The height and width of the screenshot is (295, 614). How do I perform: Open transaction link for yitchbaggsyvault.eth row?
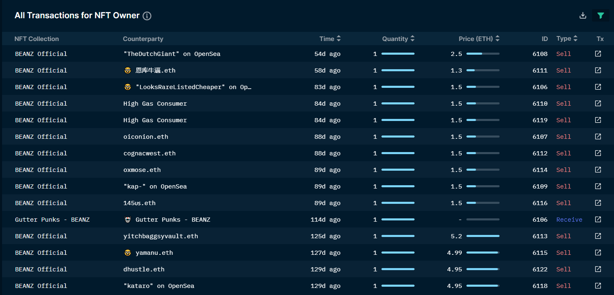[598, 236]
